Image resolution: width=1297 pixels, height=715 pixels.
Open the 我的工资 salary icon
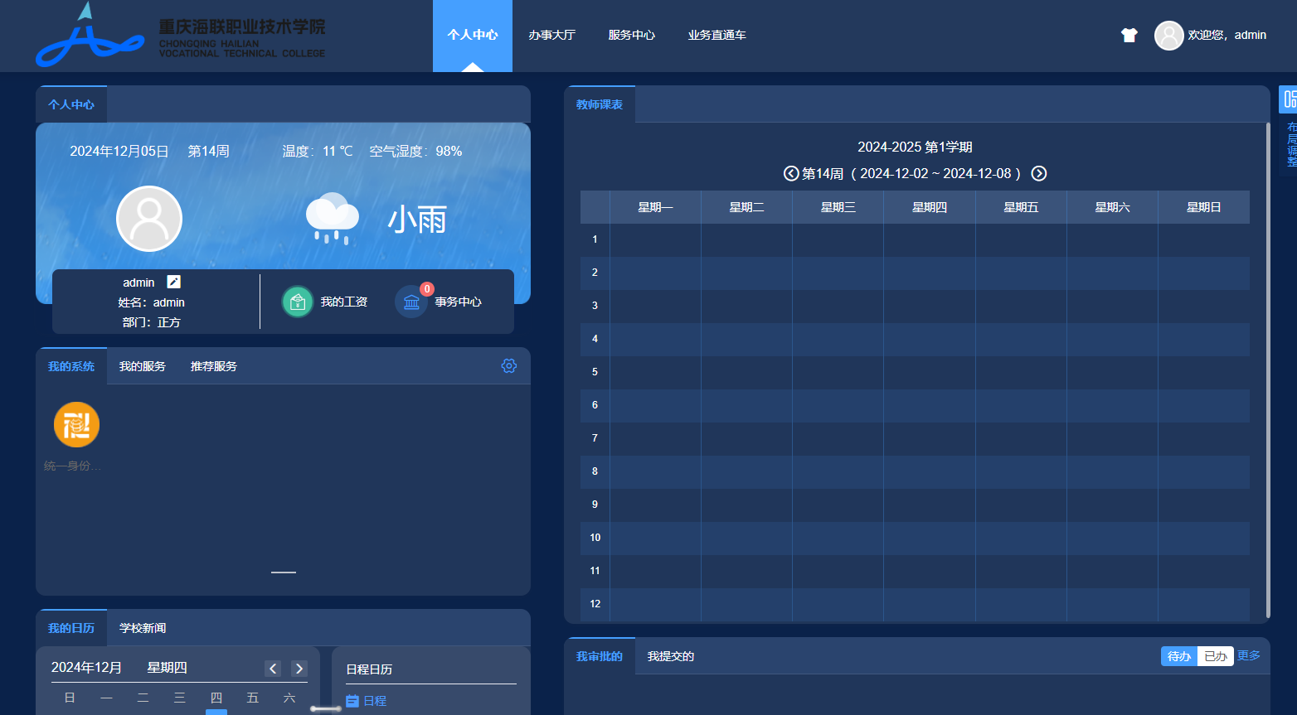coord(298,302)
